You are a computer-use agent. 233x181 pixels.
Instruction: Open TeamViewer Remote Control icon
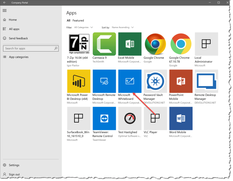pyautogui.click(x=104, y=118)
